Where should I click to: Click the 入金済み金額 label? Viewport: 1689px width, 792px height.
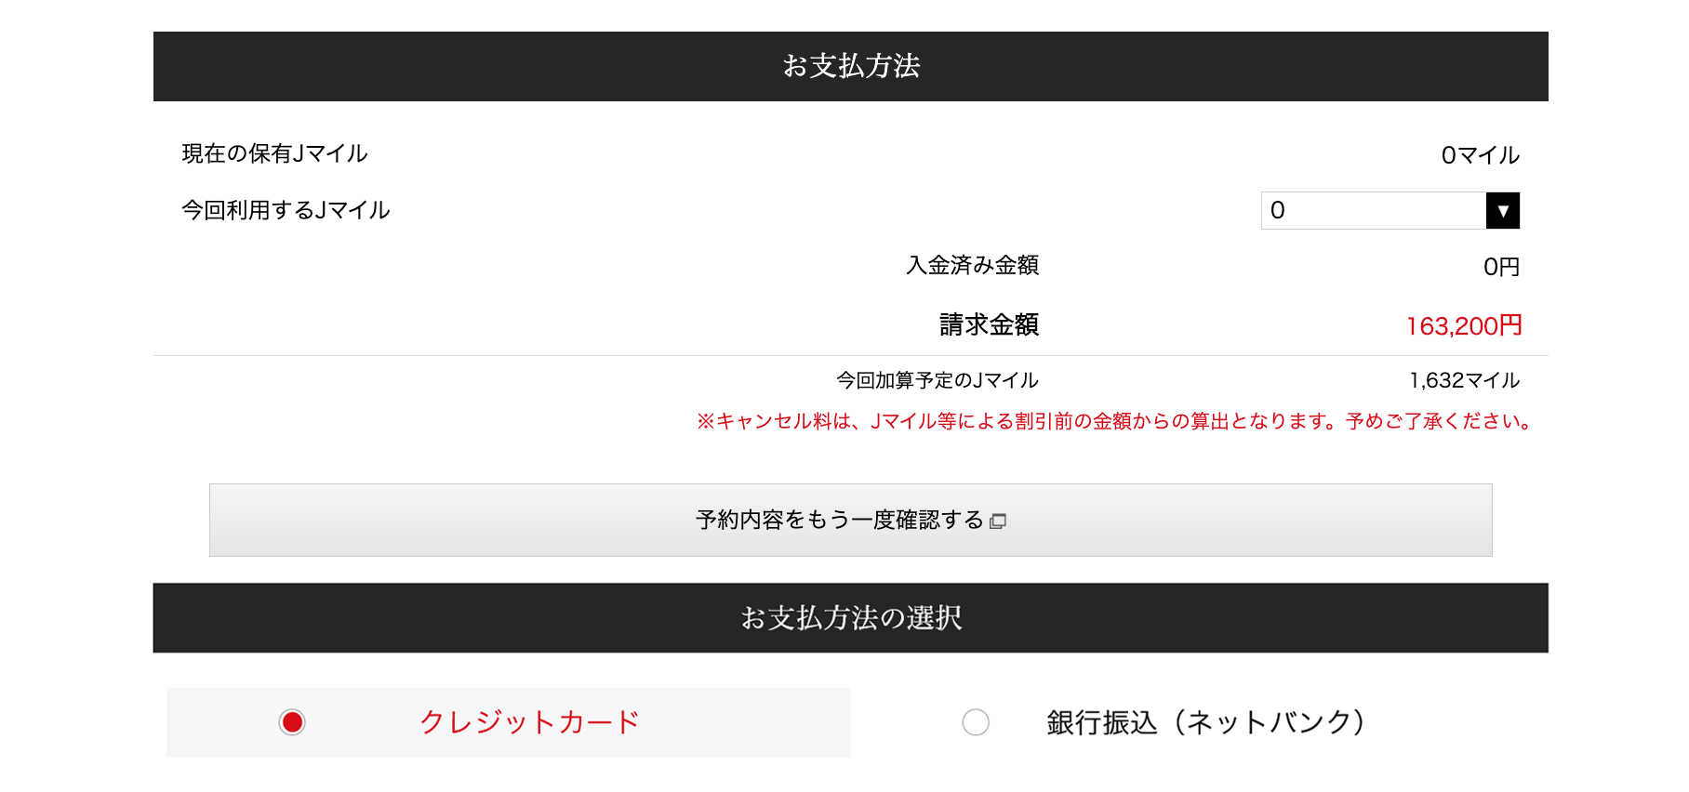click(972, 265)
